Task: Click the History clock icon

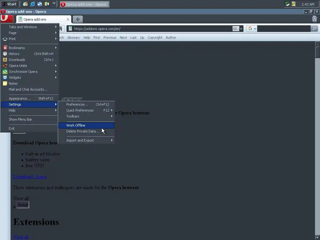Action: click(5, 54)
